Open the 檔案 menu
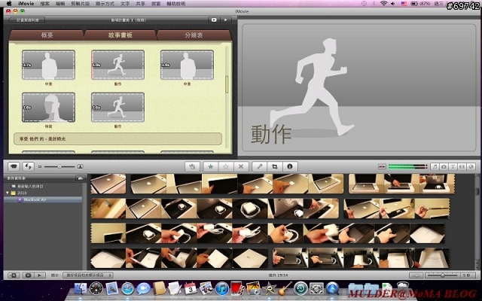This screenshot has height=301, width=482. pos(45,4)
